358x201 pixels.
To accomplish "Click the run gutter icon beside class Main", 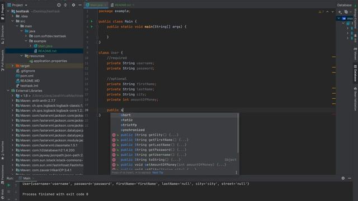I will (92, 21).
